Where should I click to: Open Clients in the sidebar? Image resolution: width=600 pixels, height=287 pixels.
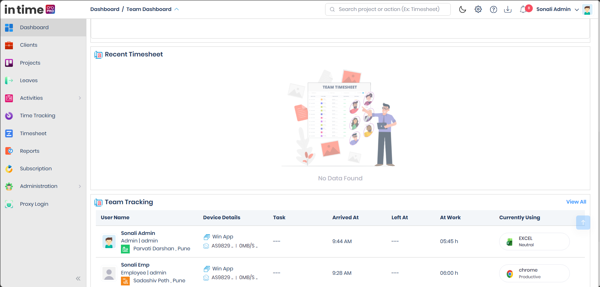[43, 45]
